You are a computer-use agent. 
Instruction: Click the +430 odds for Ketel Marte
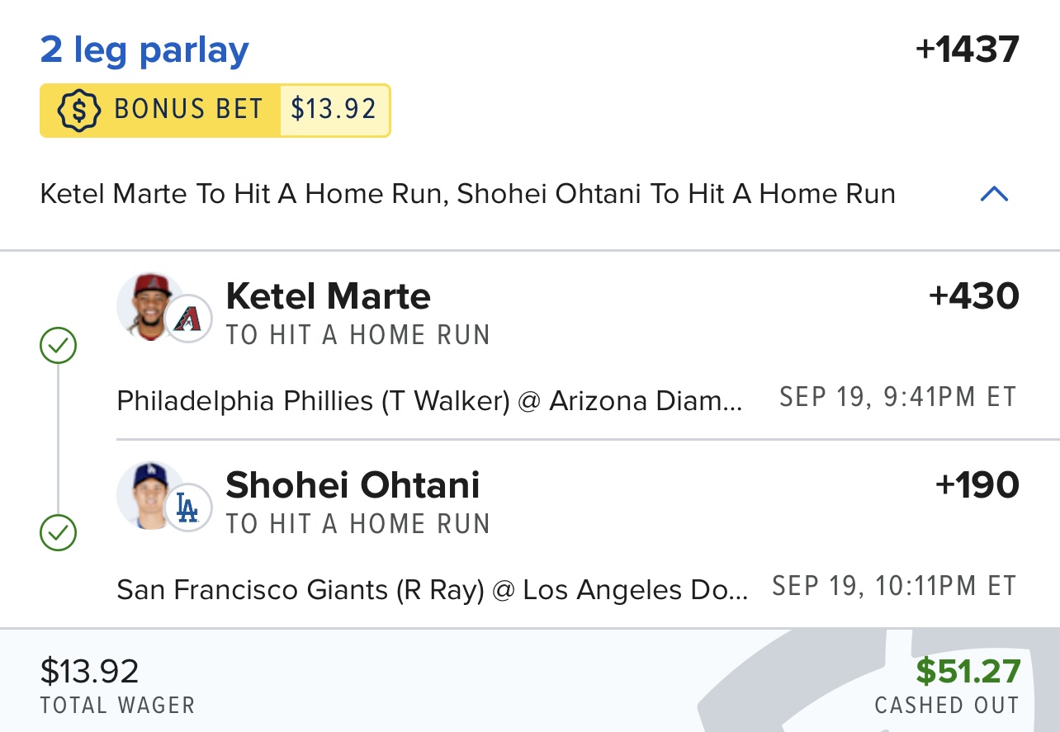click(x=974, y=296)
